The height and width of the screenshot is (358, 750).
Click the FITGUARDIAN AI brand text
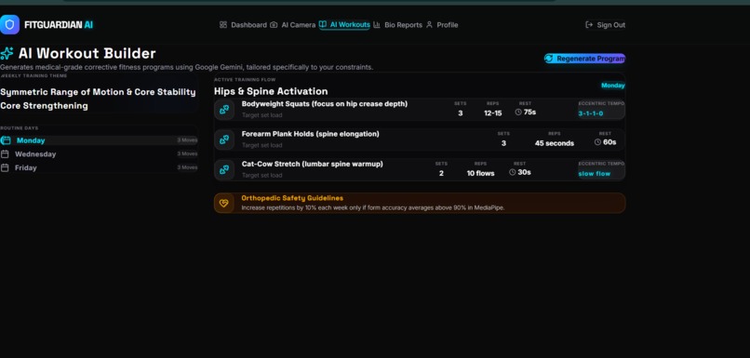59,25
